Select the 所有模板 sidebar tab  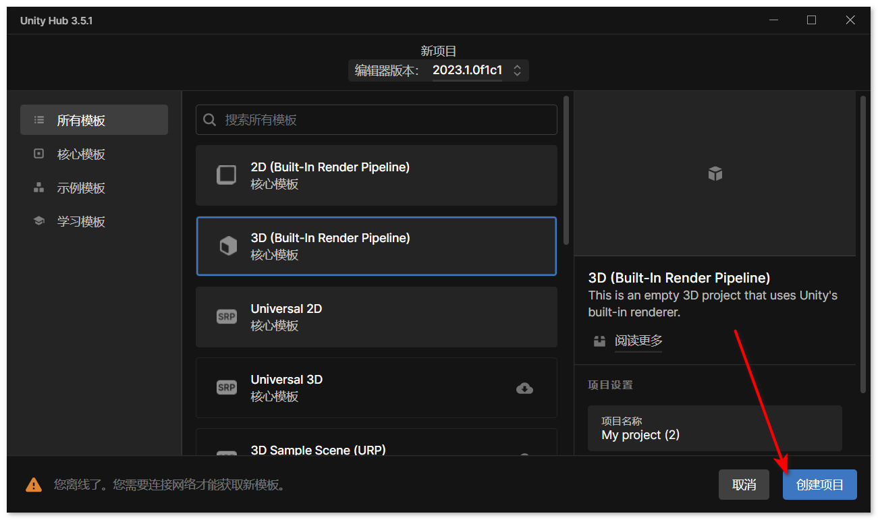[94, 120]
